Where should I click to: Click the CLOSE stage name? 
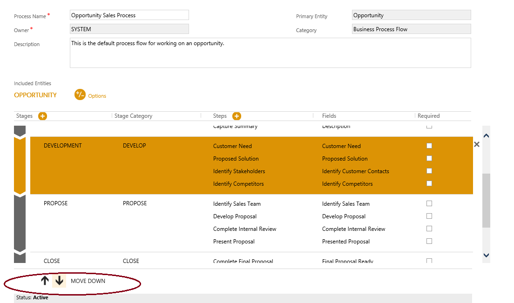coord(52,261)
